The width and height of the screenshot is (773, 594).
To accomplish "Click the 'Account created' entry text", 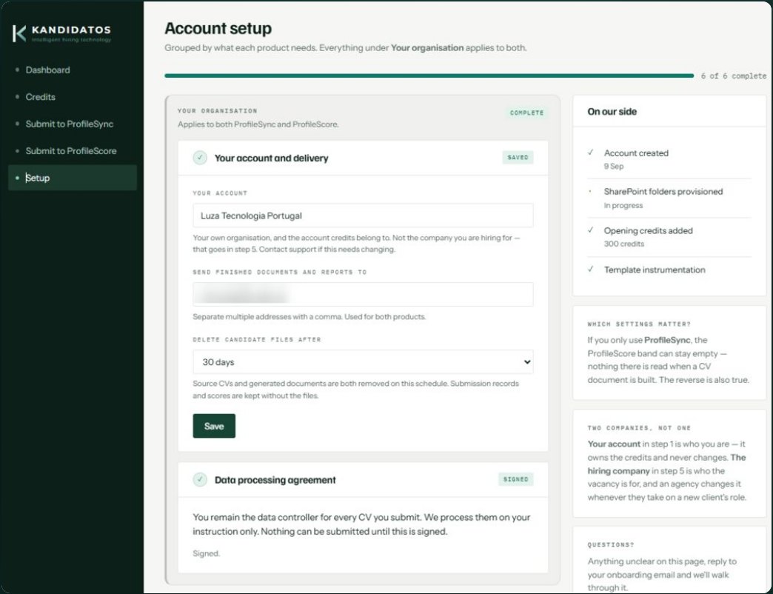I will point(636,153).
